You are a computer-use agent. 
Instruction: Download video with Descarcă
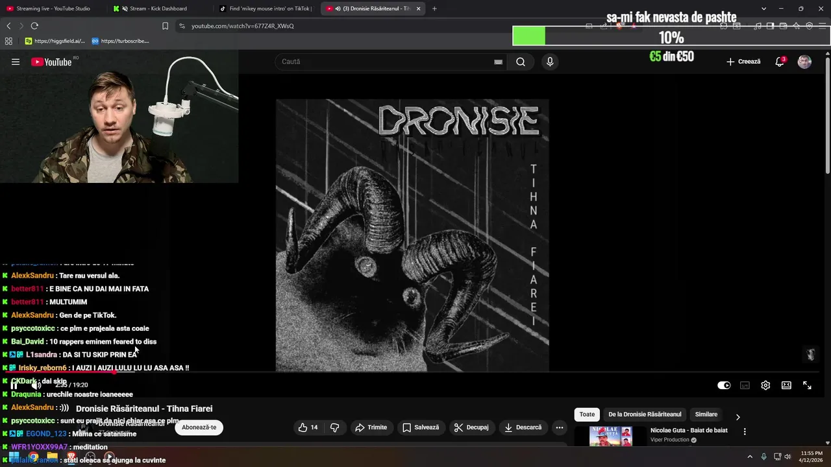(x=523, y=427)
